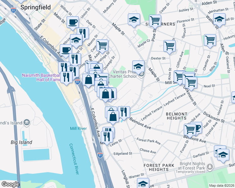Open the shopping cart marker near Pine St
Screen dimensions: 235x188
(x=155, y=21)
